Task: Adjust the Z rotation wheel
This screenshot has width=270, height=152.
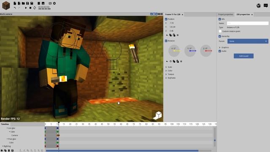Action: click(206, 51)
